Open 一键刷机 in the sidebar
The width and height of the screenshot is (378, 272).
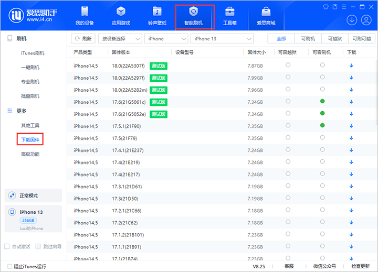30,68
